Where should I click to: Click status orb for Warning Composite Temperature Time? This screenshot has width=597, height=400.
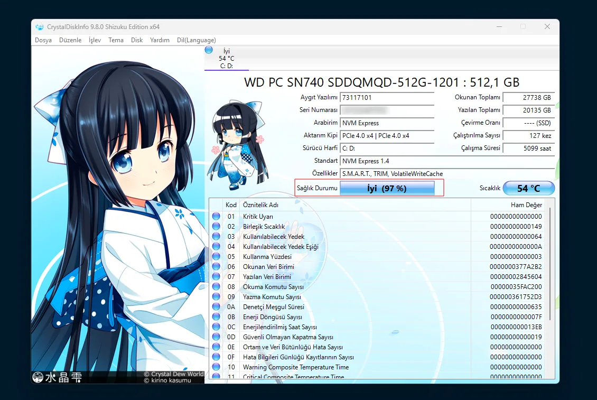pyautogui.click(x=216, y=367)
